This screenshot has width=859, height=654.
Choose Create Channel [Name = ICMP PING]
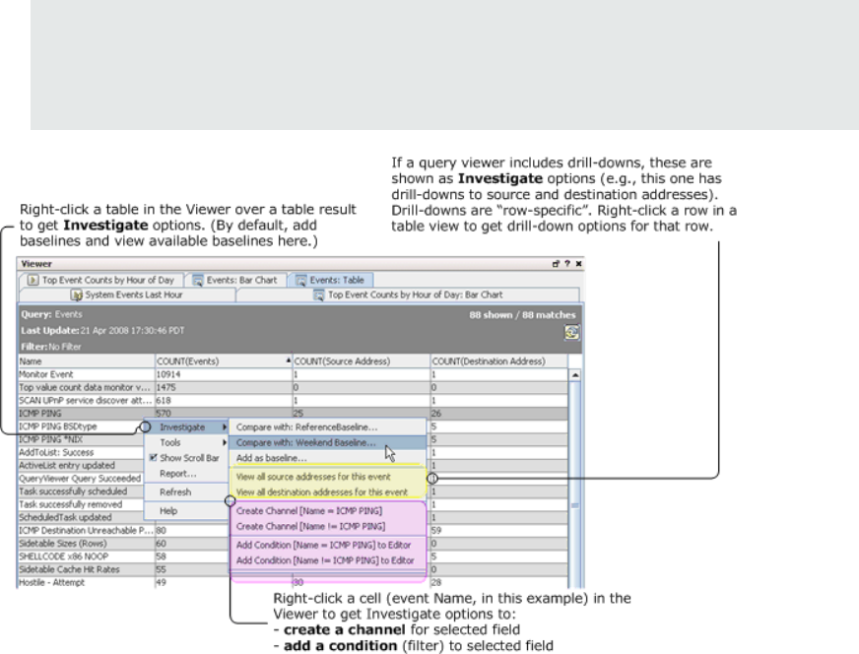click(x=328, y=510)
